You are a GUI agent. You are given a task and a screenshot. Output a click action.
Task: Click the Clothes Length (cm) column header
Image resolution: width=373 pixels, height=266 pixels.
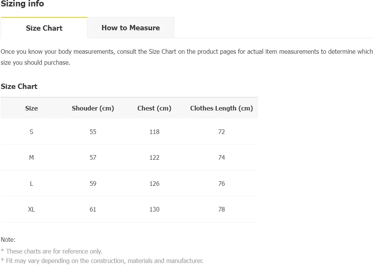click(222, 108)
